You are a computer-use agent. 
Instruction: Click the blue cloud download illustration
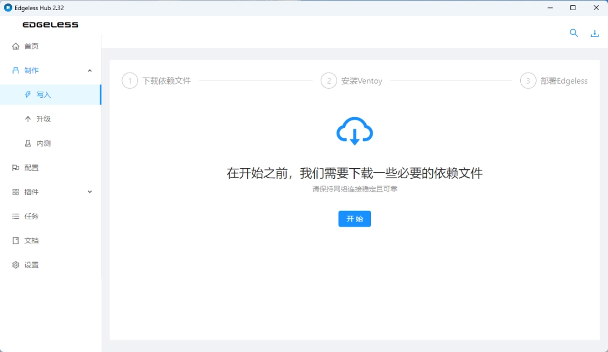pyautogui.click(x=354, y=130)
